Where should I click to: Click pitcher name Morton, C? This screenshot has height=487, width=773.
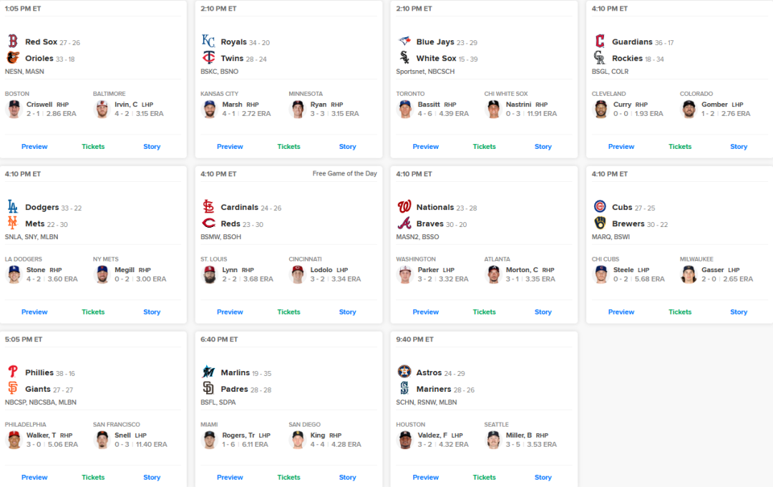[522, 270]
